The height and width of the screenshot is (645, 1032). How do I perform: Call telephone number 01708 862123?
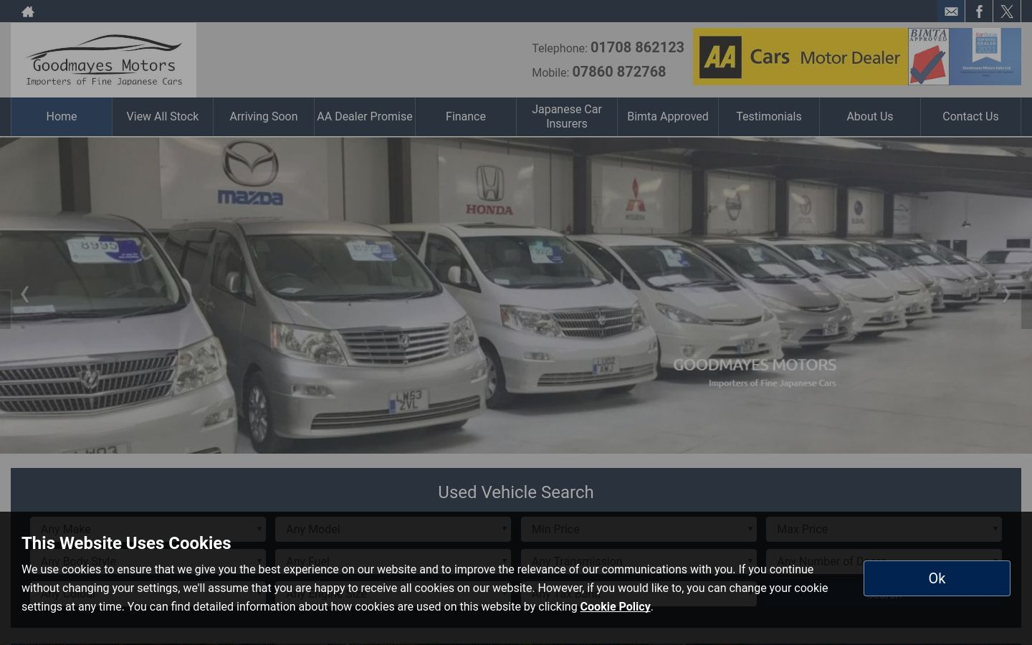tap(637, 47)
